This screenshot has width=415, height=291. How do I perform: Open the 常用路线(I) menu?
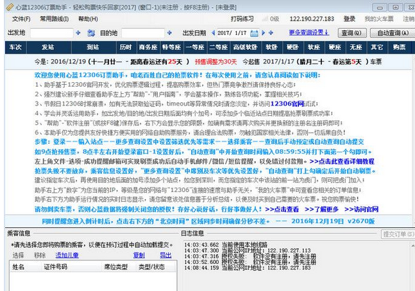pos(55,19)
